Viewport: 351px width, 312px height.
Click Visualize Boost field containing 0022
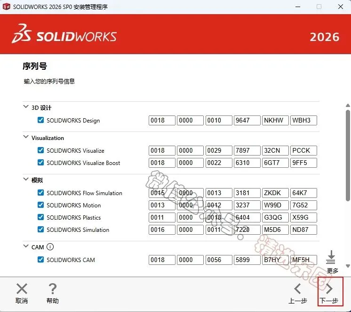click(x=219, y=163)
